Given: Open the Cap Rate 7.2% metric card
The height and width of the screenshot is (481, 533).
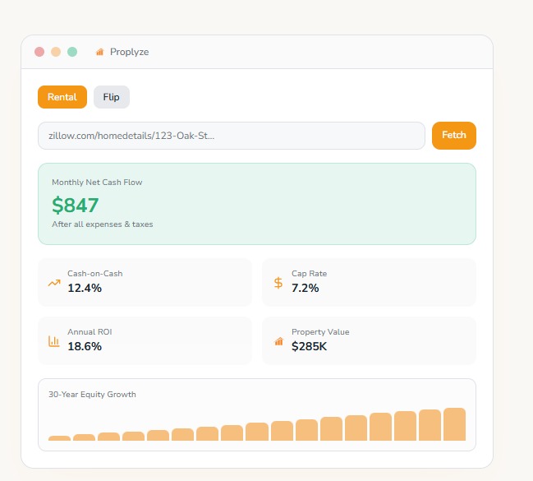Looking at the screenshot, I should coord(369,282).
